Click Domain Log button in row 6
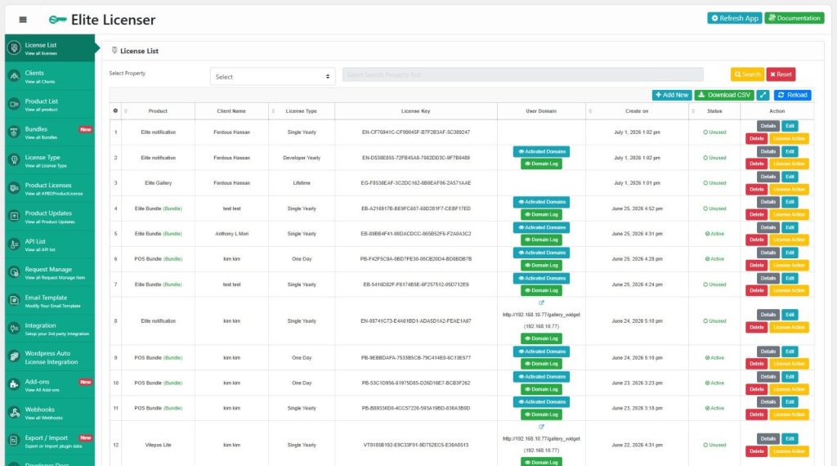The height and width of the screenshot is (466, 837). (x=541, y=266)
